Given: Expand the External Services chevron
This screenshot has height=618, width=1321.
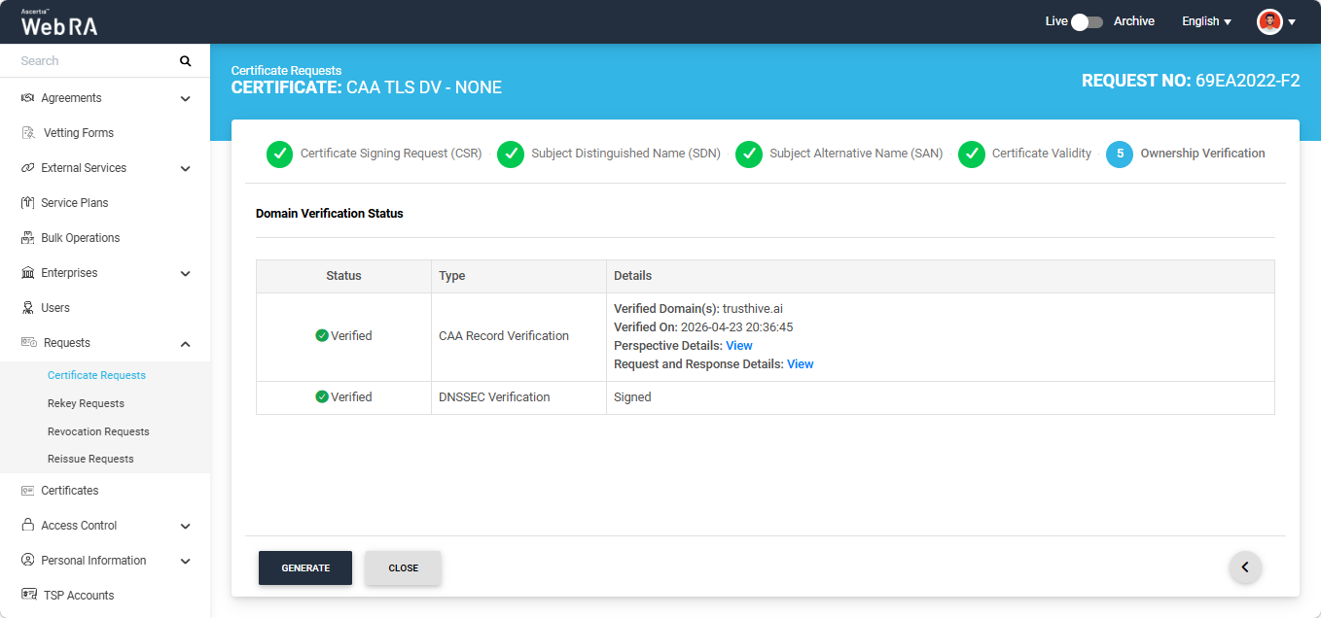Looking at the screenshot, I should click(186, 168).
